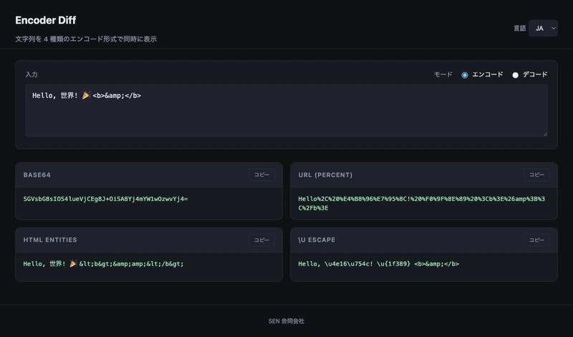
Task: Click the Base64 string SGVsbG8sIOS4lueVjCEg8J+OiSA8Yj4mYW1wOzwvYj4=
Action: coord(105,199)
